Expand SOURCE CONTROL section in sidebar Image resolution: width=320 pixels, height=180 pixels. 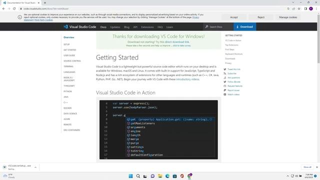[x=72, y=61]
